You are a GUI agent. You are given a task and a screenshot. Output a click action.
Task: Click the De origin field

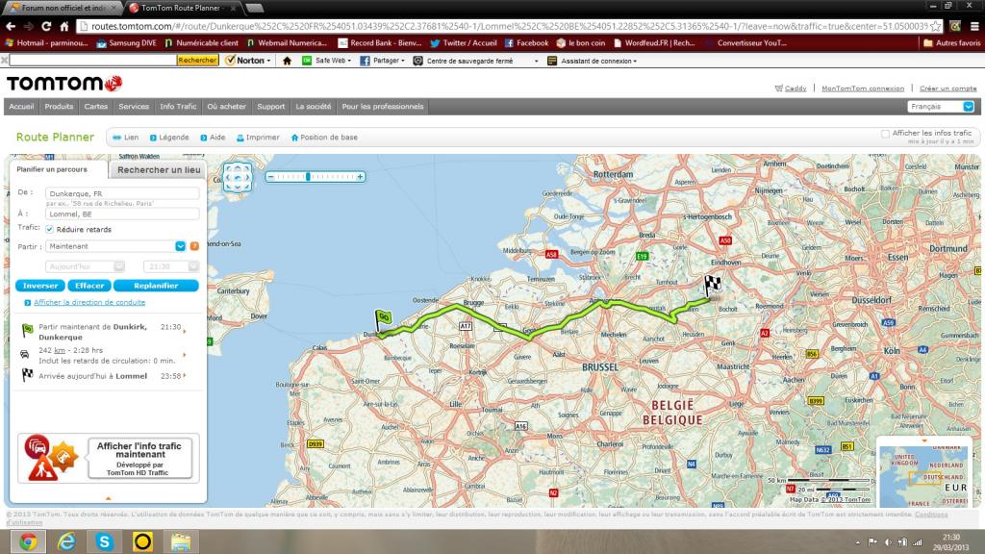point(122,193)
